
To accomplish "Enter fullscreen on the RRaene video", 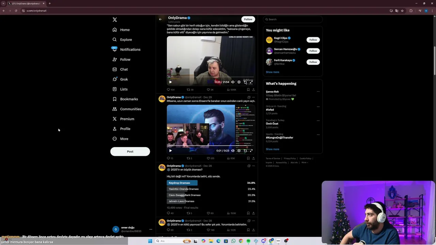I will (251, 151).
